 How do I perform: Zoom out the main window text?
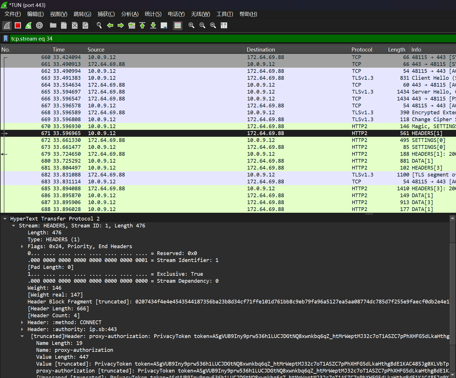click(202, 25)
